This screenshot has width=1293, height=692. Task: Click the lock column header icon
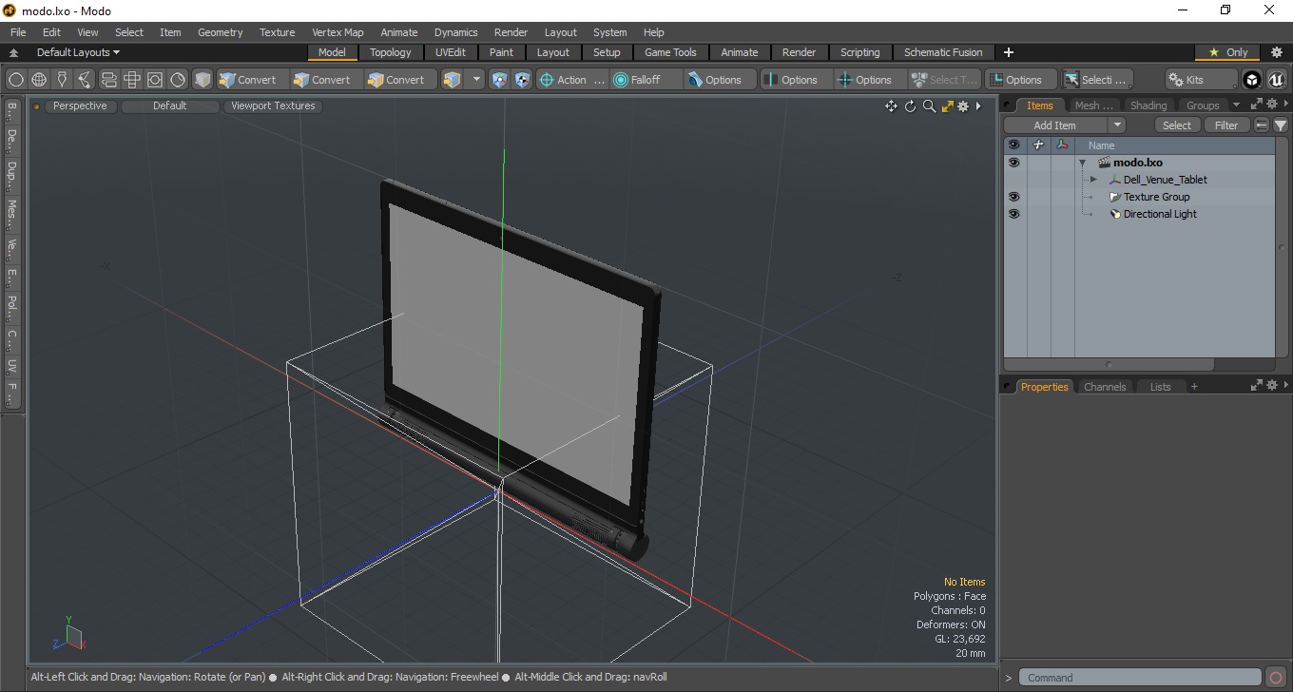[1038, 145]
